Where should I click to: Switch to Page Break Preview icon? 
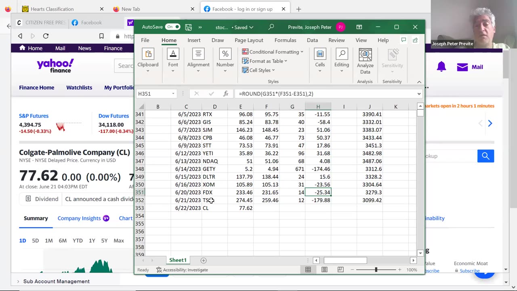[340, 270]
